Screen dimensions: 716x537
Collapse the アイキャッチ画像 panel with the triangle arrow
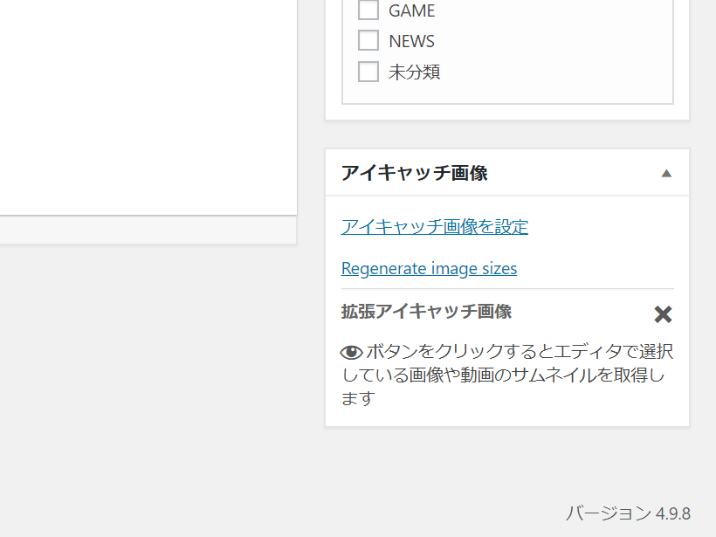pyautogui.click(x=666, y=173)
